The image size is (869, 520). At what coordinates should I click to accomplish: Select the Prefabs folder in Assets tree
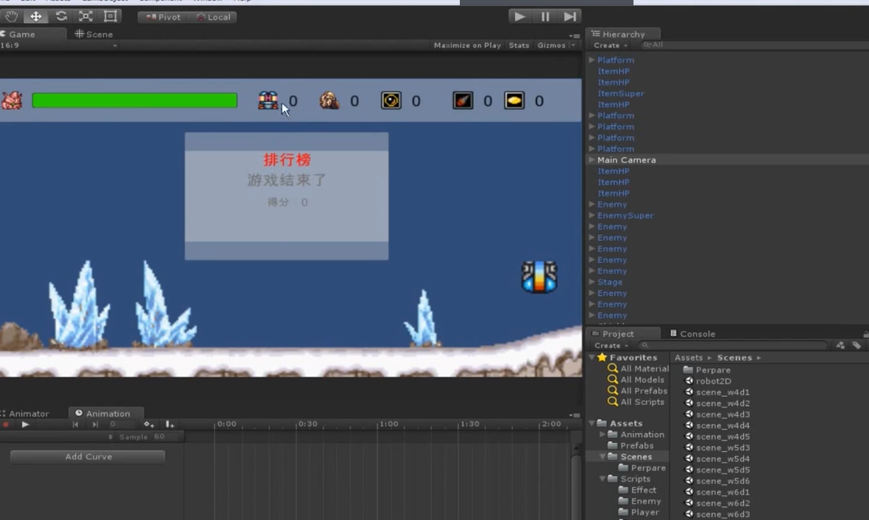tap(632, 446)
